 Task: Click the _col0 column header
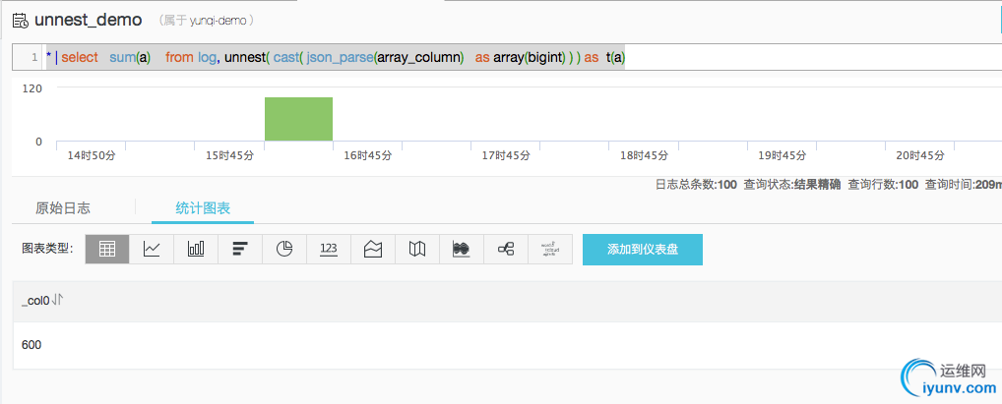pos(35,301)
